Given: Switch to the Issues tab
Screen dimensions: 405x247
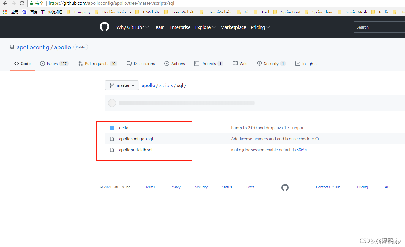Looking at the screenshot, I should pos(54,64).
